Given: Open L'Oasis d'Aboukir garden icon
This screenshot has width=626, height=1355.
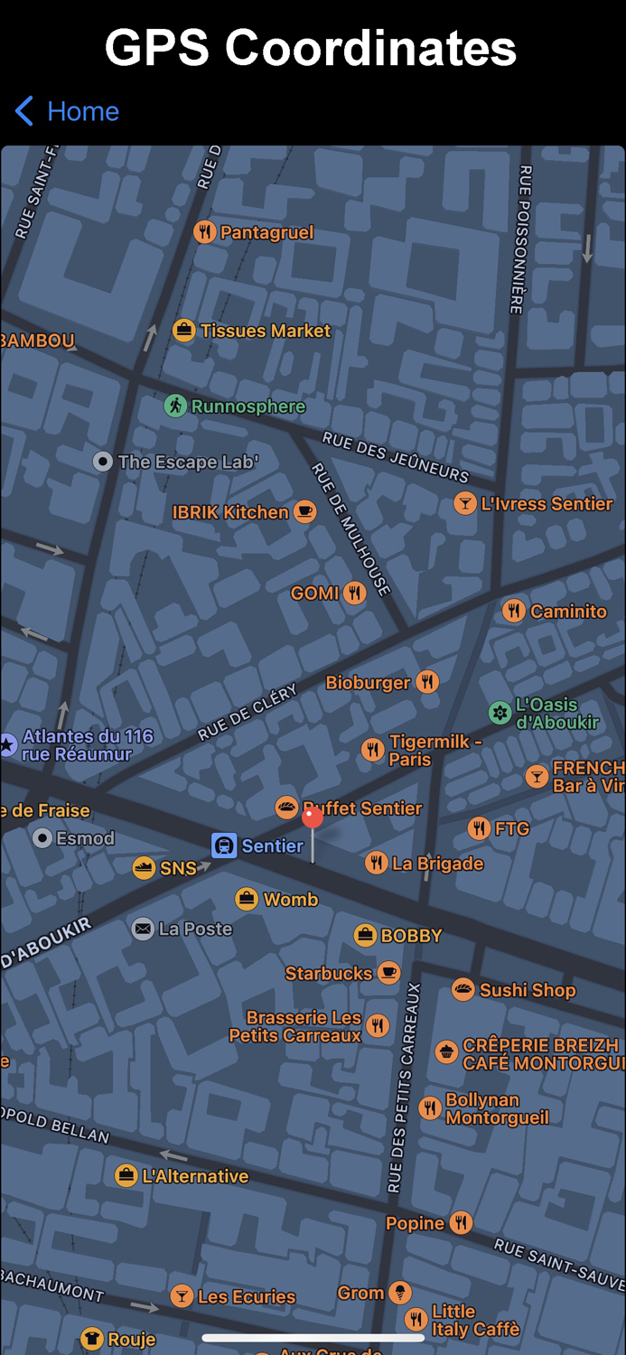Looking at the screenshot, I should pos(500,713).
